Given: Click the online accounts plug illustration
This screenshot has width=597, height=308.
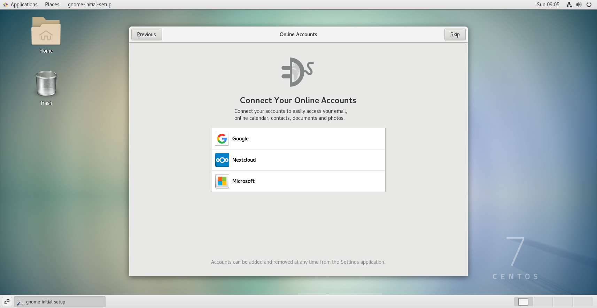Looking at the screenshot, I should [x=298, y=72].
